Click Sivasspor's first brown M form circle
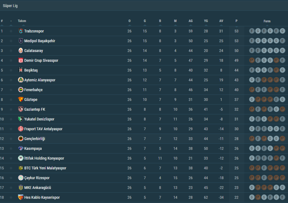288x203 pixels. click(252, 60)
